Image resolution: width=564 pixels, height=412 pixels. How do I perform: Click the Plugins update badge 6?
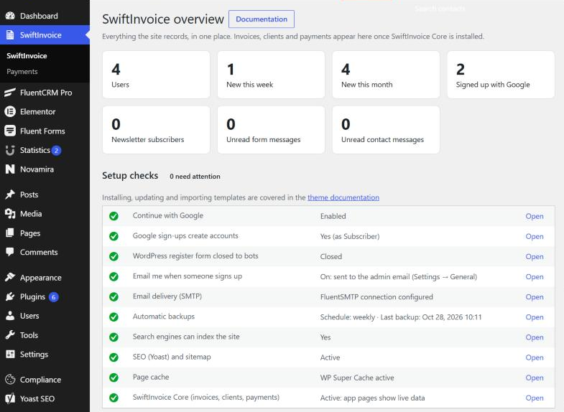click(x=54, y=297)
